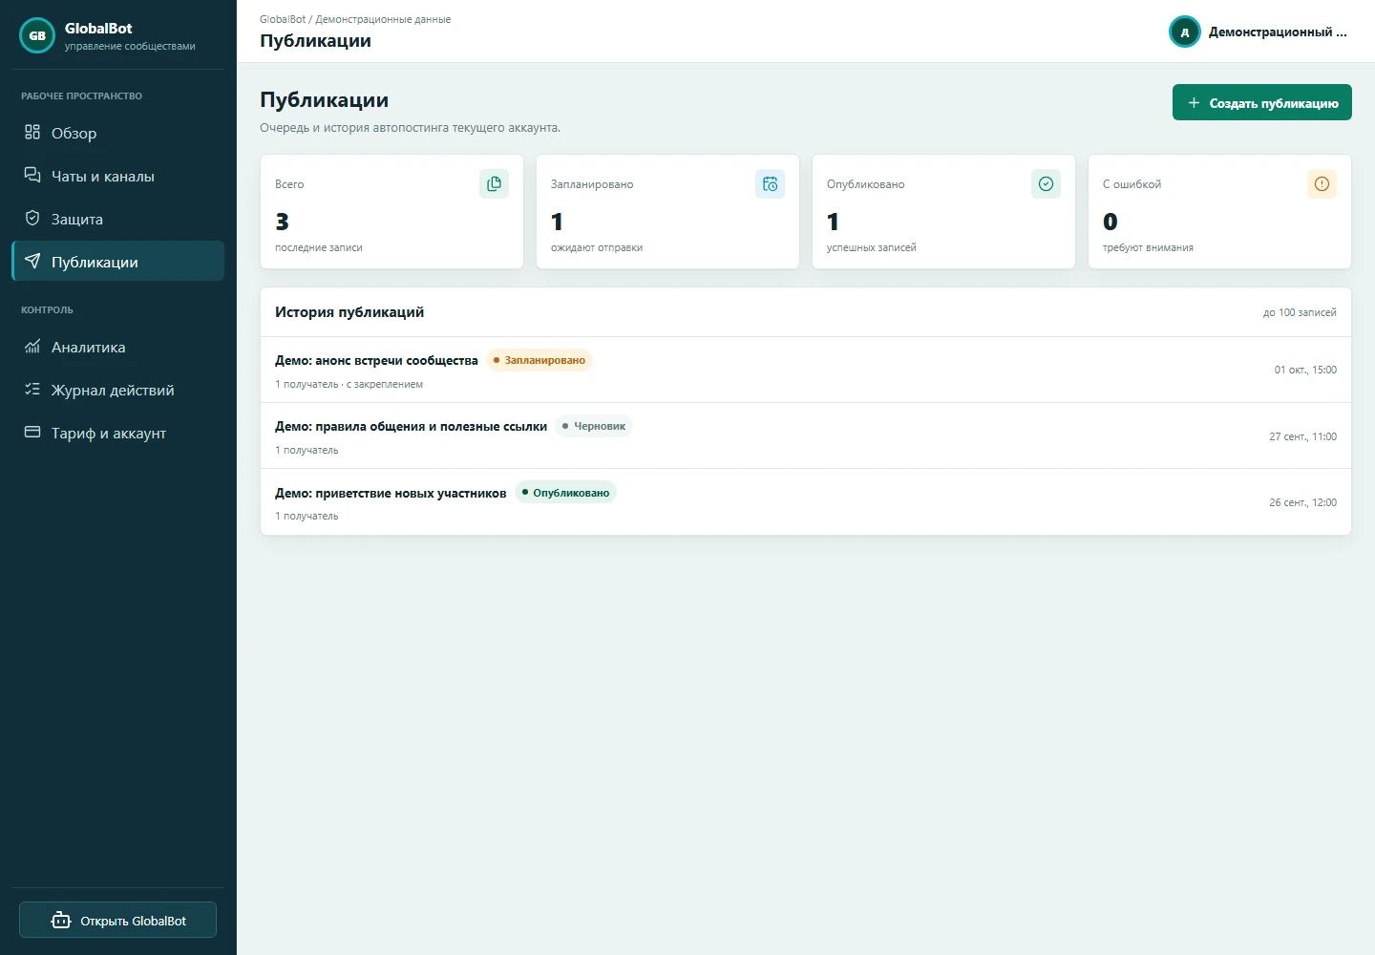Open Тариф и аккаунт settings
The width and height of the screenshot is (1375, 955).
pos(117,433)
